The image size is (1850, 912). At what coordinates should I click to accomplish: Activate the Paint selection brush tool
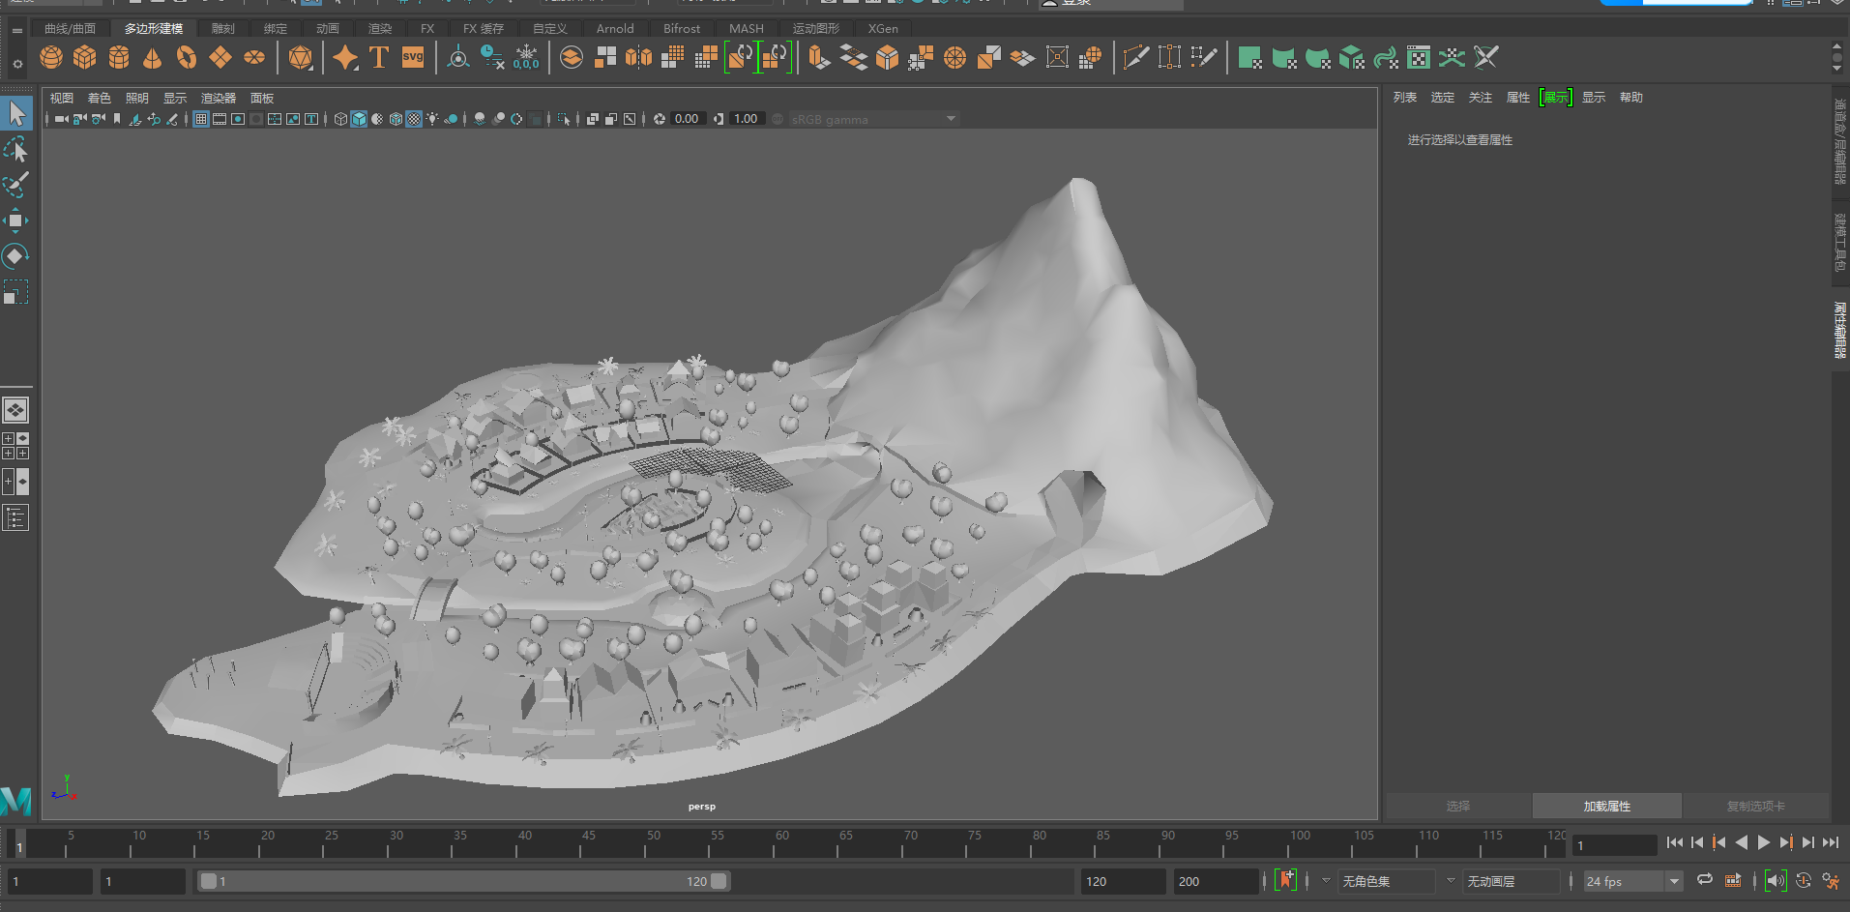(16, 185)
